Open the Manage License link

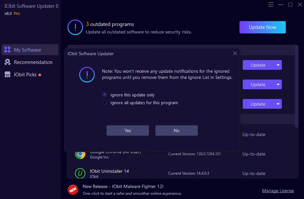278,191
